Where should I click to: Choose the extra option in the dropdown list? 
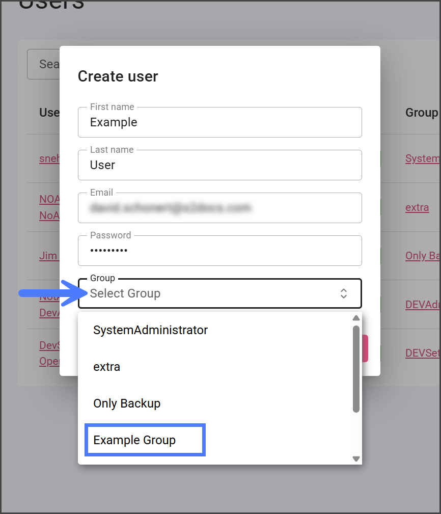(107, 367)
